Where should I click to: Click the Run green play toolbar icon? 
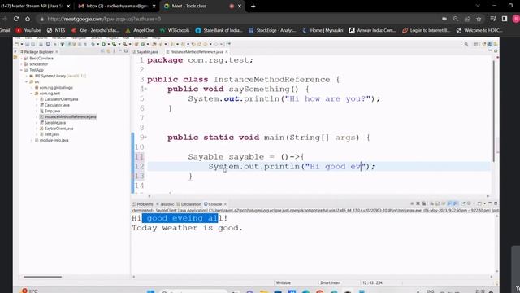103,44
